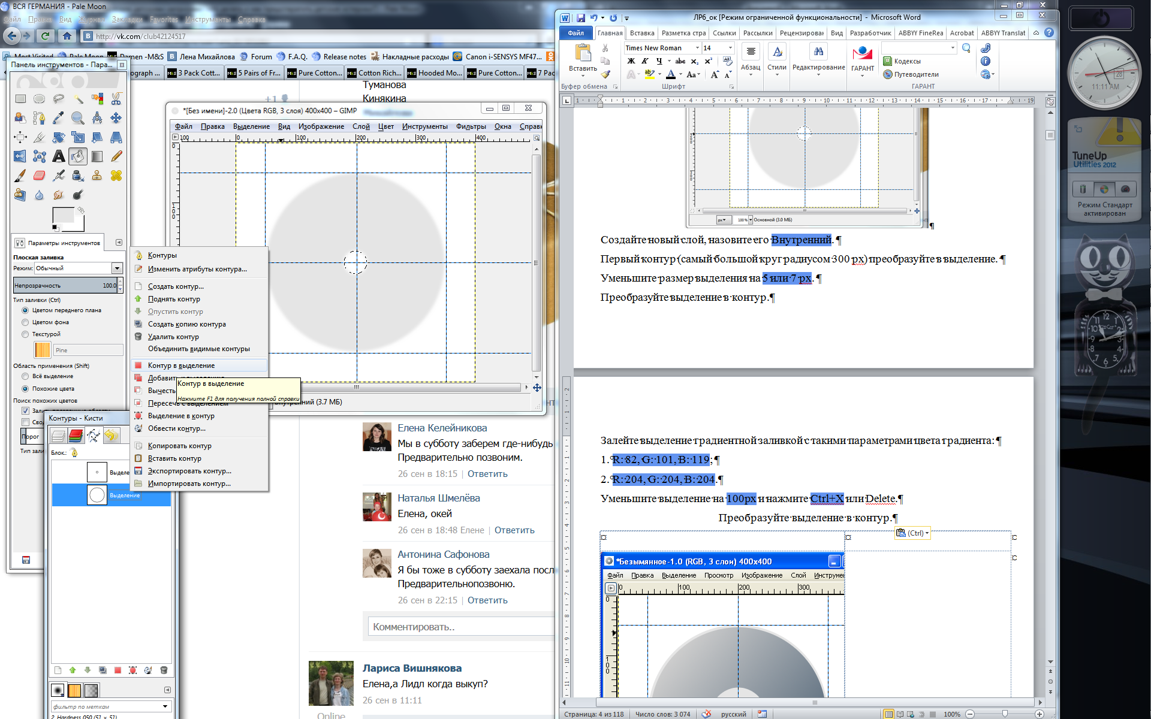Select the Zoom magnifier tool in GIMP
1151x719 pixels.
(x=78, y=118)
